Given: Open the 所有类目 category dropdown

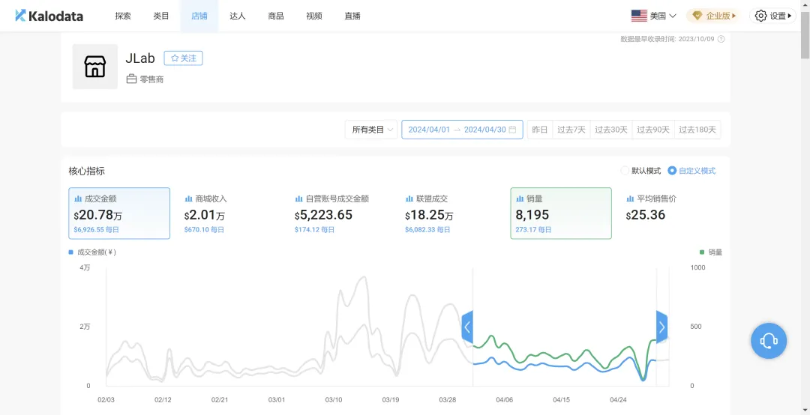Looking at the screenshot, I should 371,130.
